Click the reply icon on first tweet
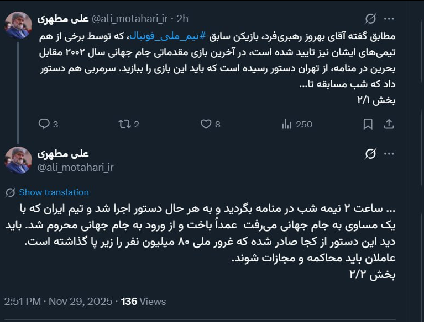Screen dimensions: 424x322 [44, 125]
